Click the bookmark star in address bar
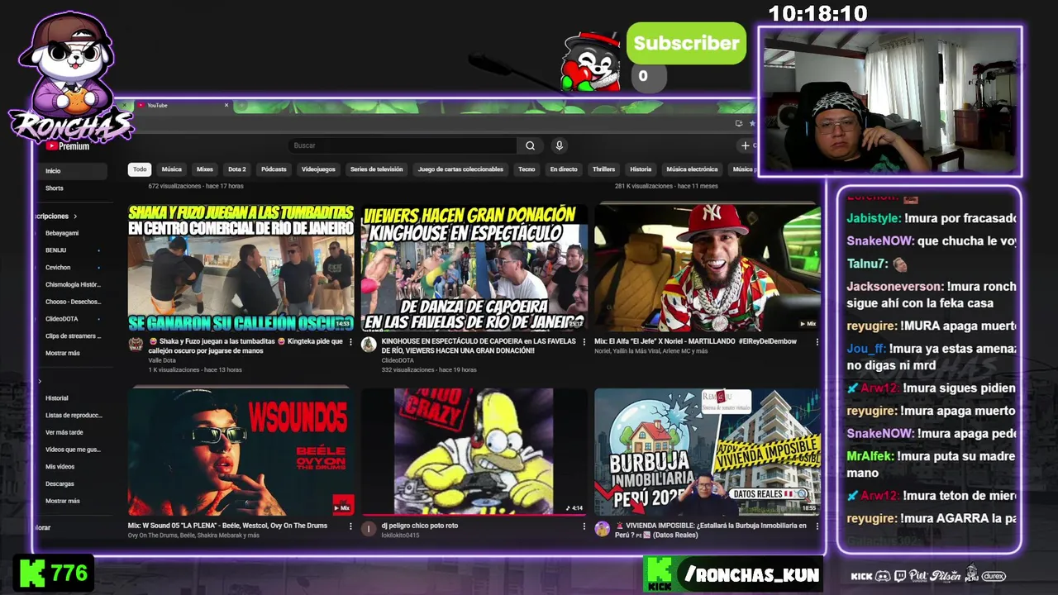The width and height of the screenshot is (1058, 595). (x=752, y=123)
